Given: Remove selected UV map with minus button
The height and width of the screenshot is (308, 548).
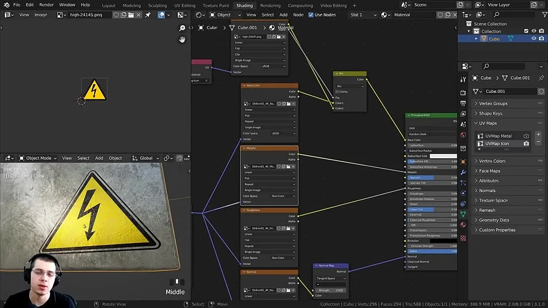Looking at the screenshot, I should coord(538,142).
